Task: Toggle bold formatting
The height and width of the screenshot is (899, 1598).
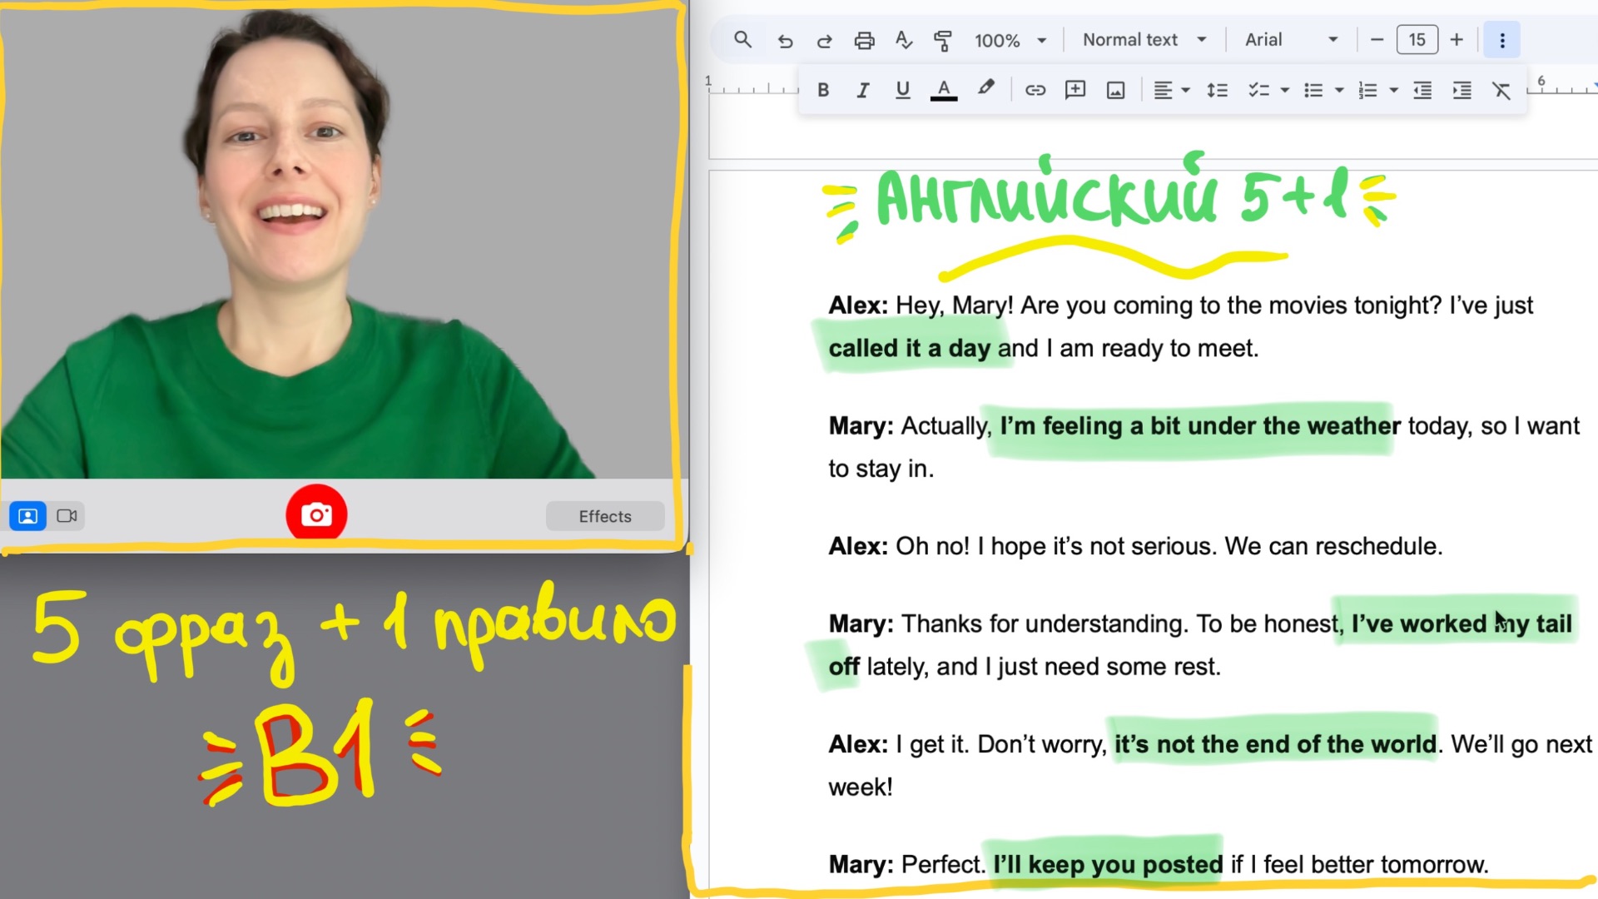Action: [x=823, y=90]
